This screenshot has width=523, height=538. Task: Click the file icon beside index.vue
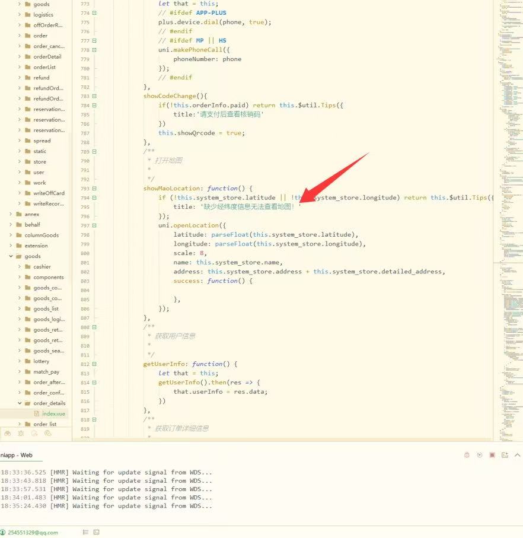[37, 414]
